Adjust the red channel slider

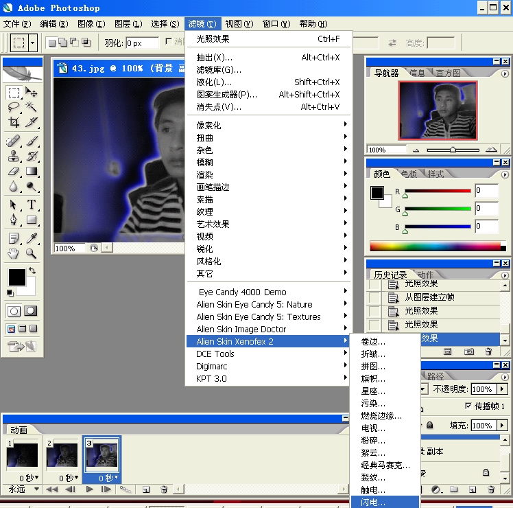[x=405, y=196]
